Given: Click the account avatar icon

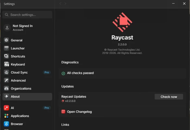Looking at the screenshot, I should [7, 28].
